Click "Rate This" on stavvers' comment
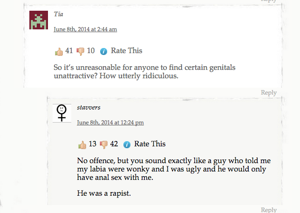This screenshot has width=300, height=213. click(x=150, y=144)
